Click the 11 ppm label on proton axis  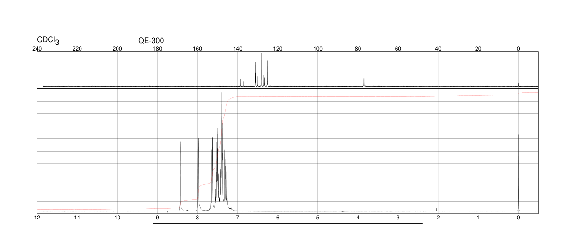pyautogui.click(x=77, y=218)
